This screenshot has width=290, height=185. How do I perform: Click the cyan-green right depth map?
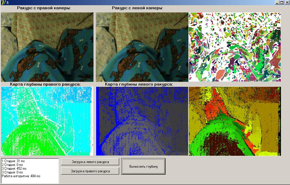pos(47,121)
